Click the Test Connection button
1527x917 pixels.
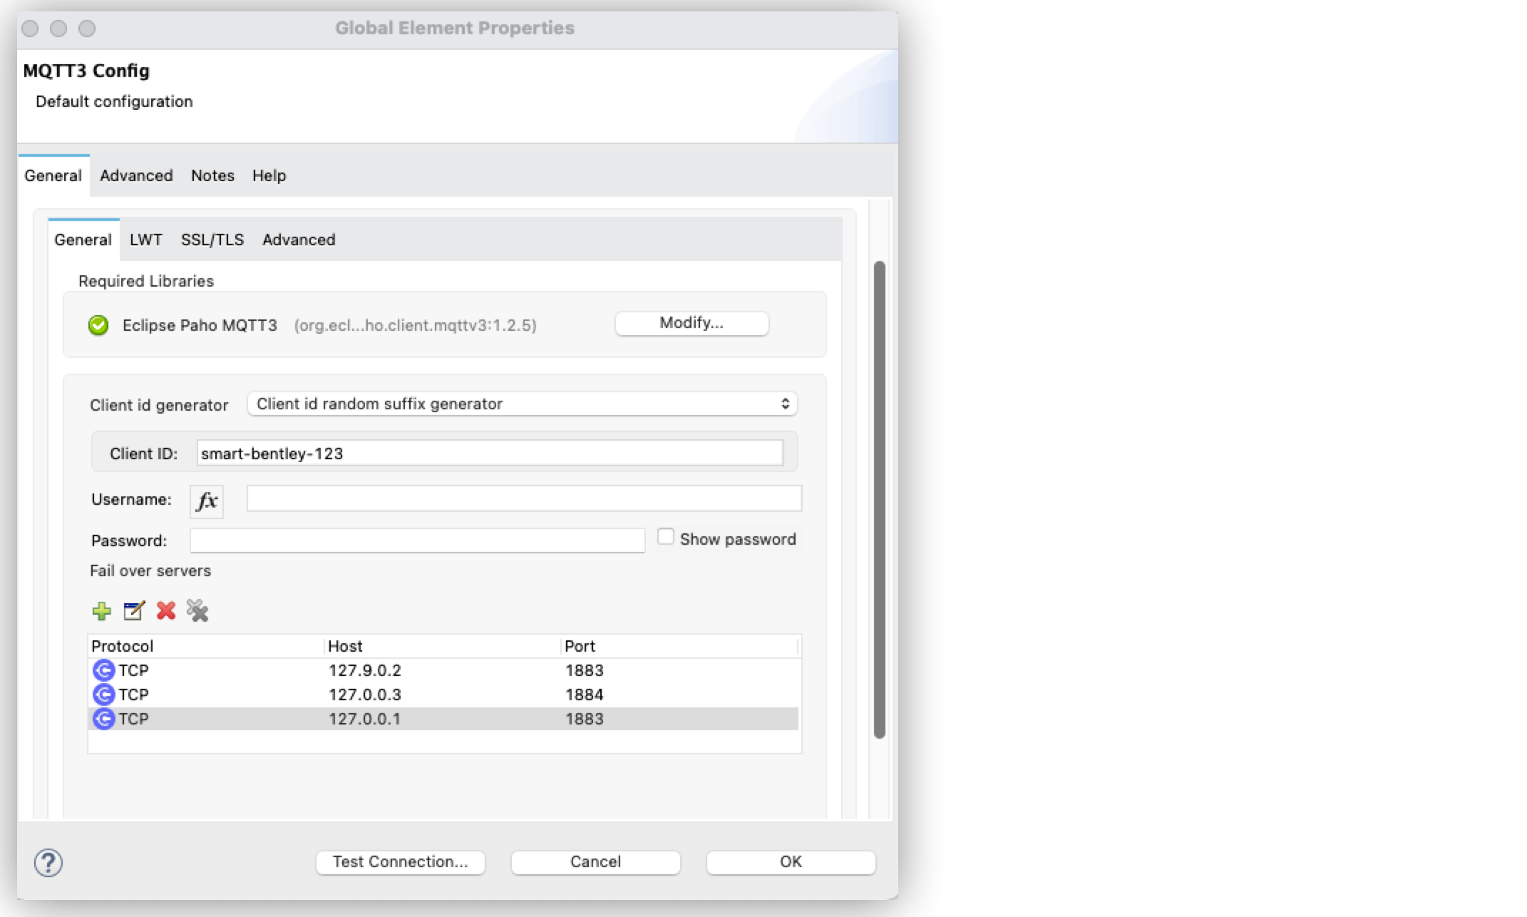point(401,861)
